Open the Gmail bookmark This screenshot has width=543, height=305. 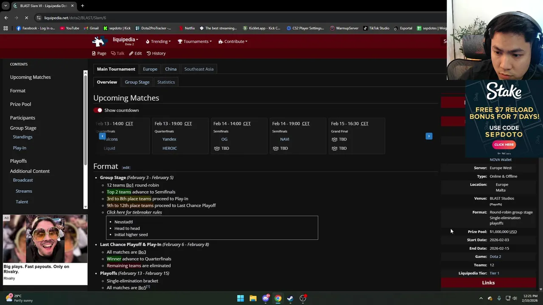pos(91,28)
